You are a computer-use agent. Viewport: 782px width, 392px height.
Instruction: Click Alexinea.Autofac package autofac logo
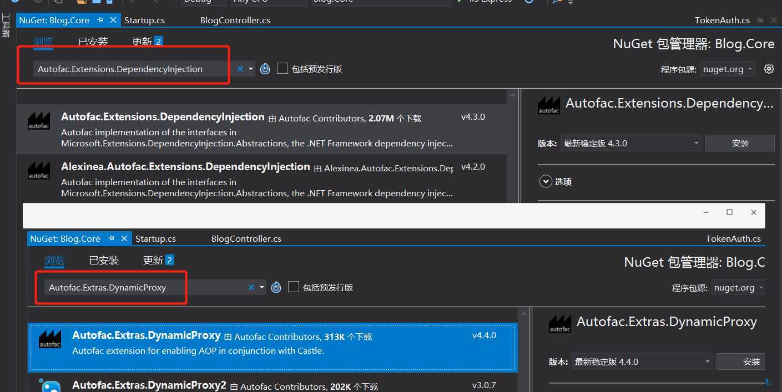pyautogui.click(x=39, y=171)
